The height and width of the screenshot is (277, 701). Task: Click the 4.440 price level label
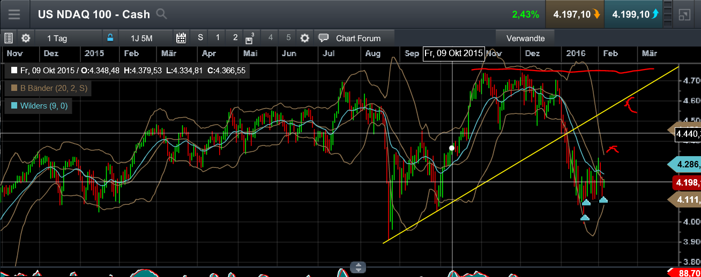click(687, 134)
